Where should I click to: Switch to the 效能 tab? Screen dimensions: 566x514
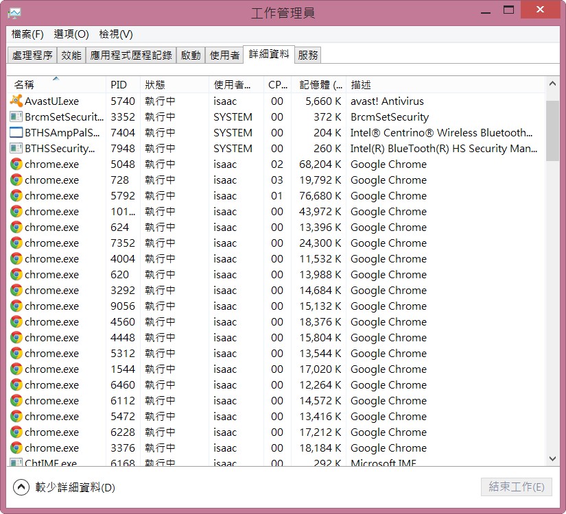pos(71,56)
